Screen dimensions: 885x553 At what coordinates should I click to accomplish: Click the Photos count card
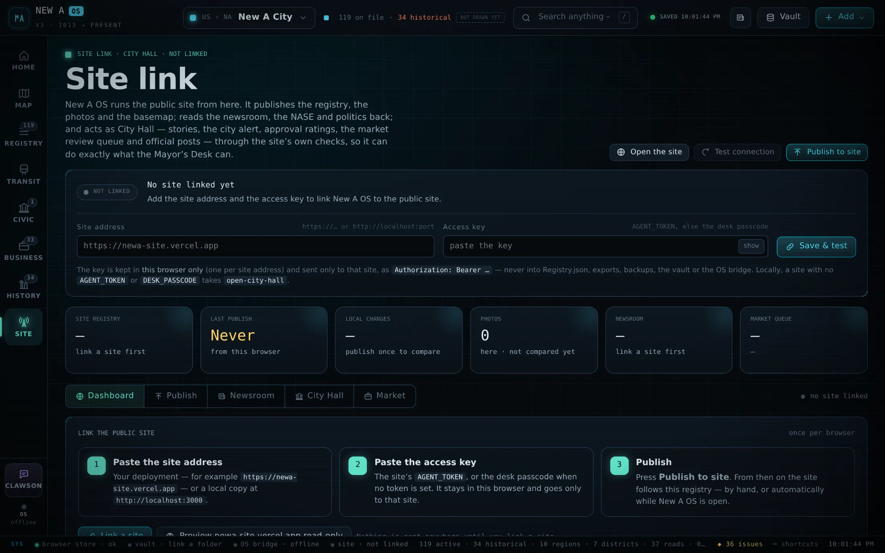coord(534,340)
